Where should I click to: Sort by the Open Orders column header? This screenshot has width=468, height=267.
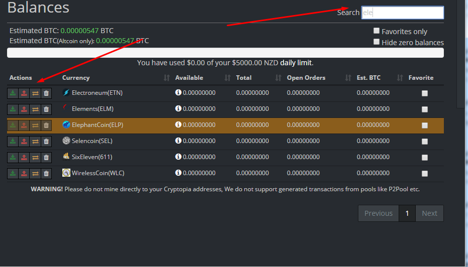pos(306,78)
